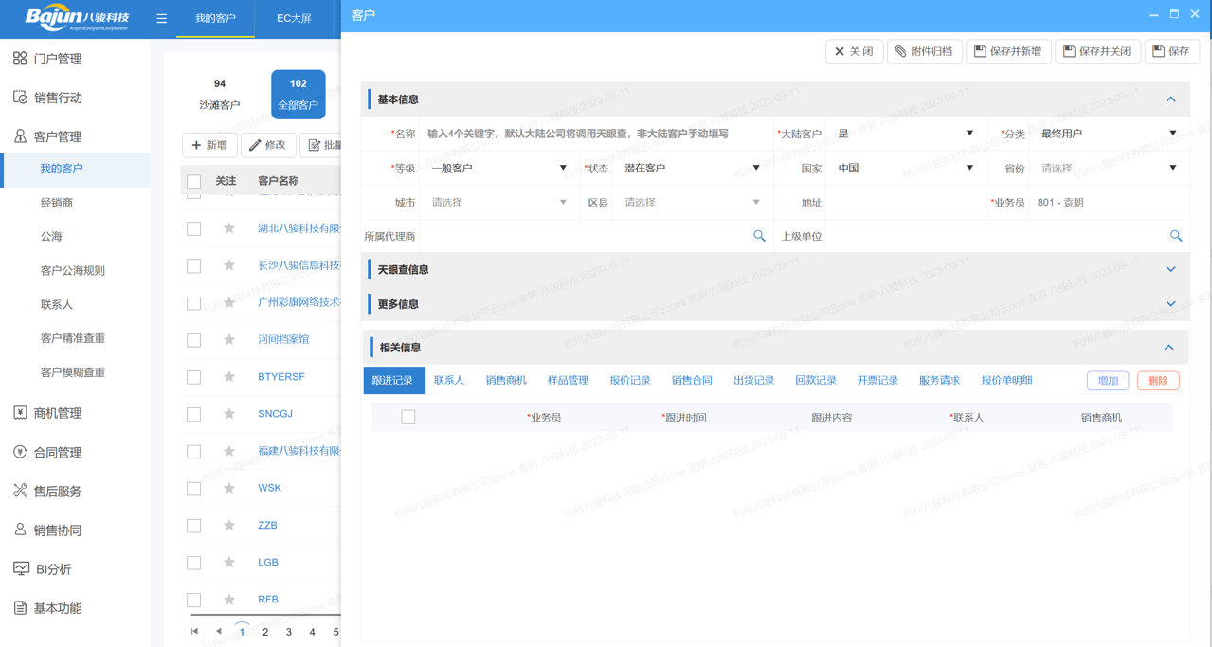Viewport: 1212px width, 647px height.
Task: Click the 保存 save icon in the toolbar
Action: coord(1160,51)
